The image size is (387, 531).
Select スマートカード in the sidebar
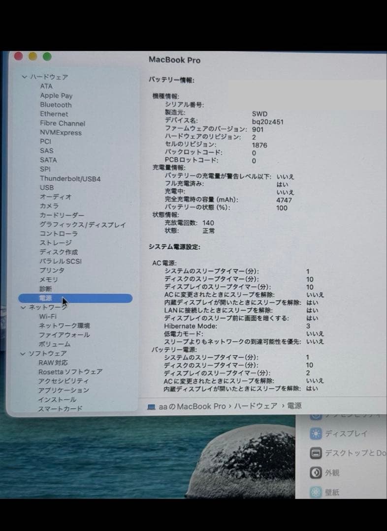click(60, 409)
